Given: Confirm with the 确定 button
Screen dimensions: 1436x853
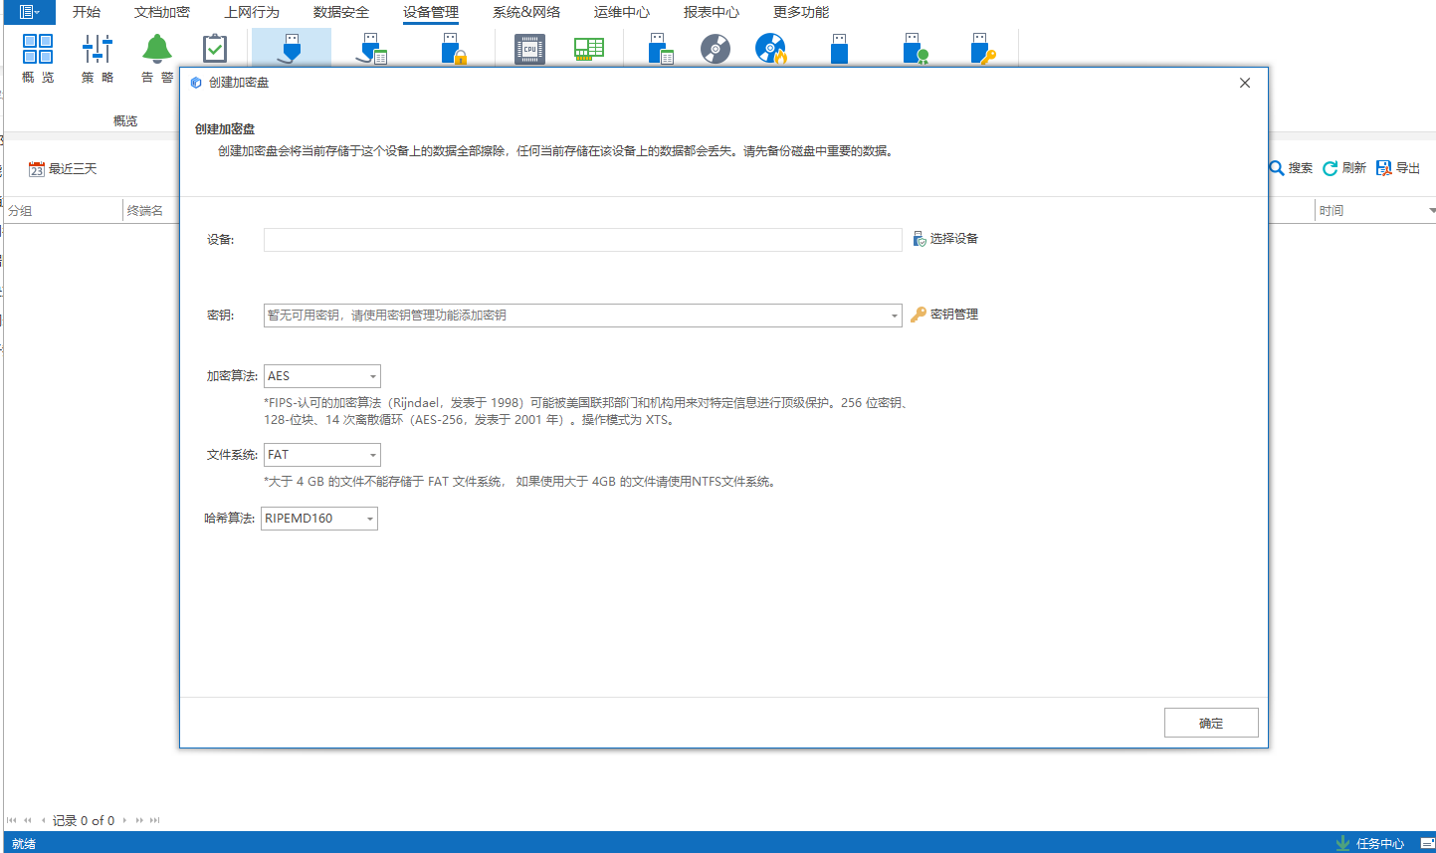Looking at the screenshot, I should pyautogui.click(x=1211, y=723).
